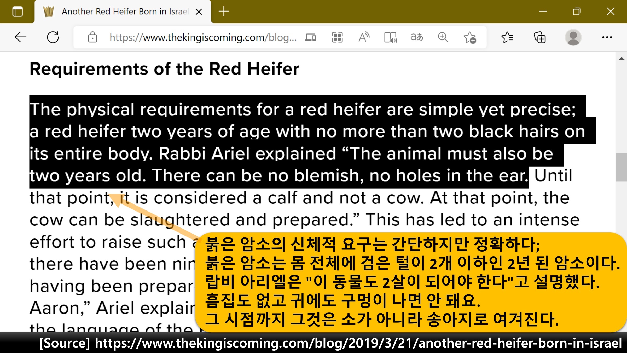Click the vertical scrollbar thumb
This screenshot has height=353, width=627.
[622, 167]
